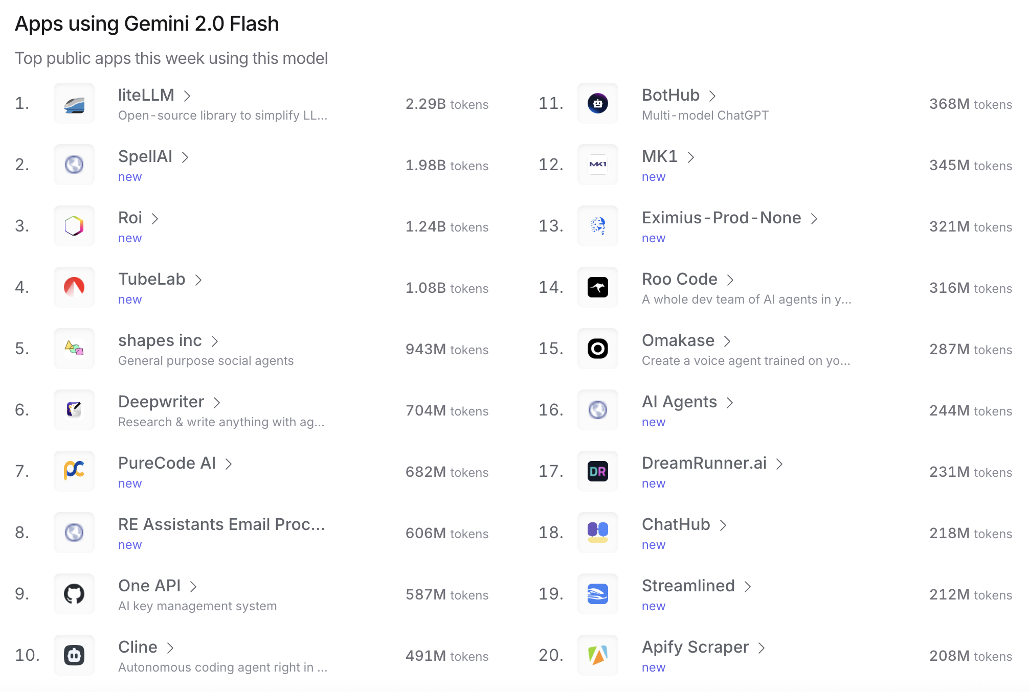Image resolution: width=1029 pixels, height=692 pixels.
Task: Click the Roi hexagon app thumbnail
Action: click(x=74, y=226)
